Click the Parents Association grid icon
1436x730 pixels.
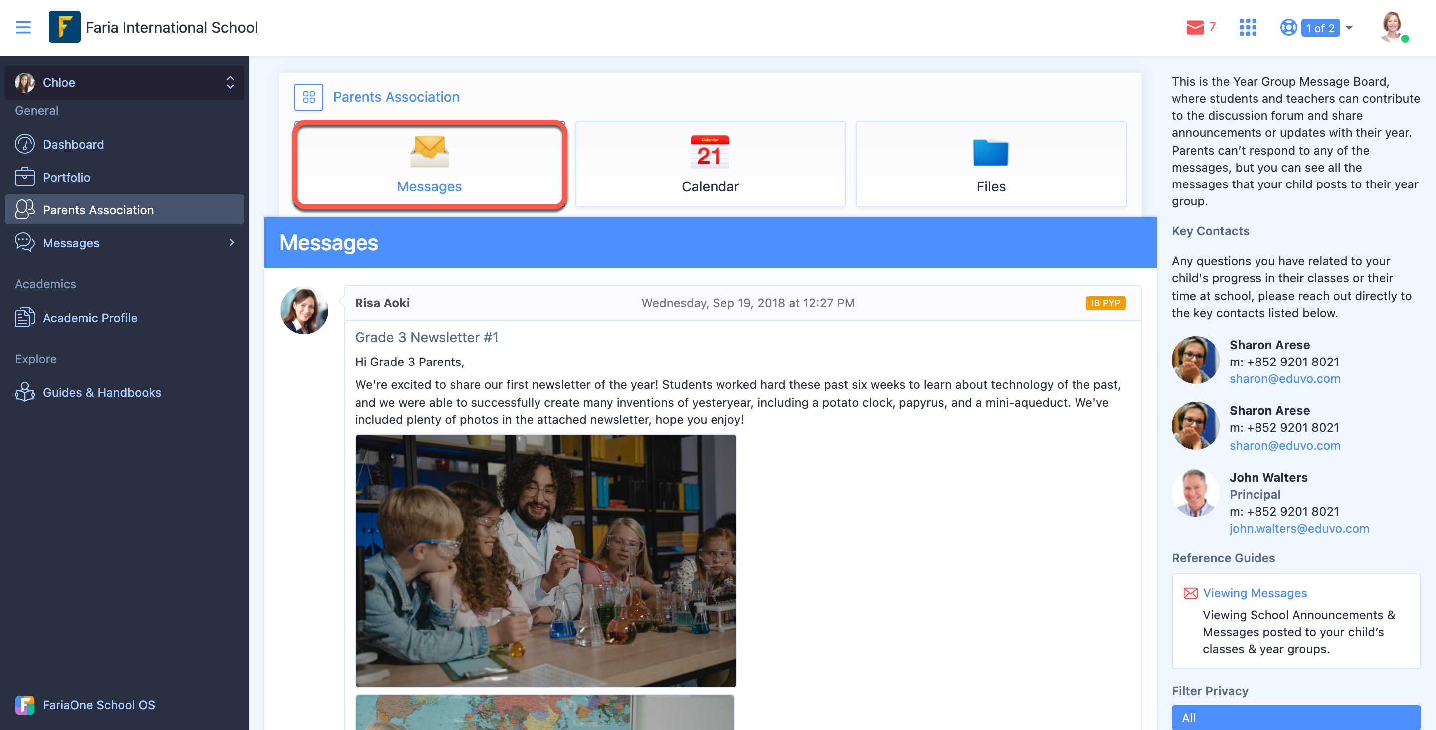click(308, 97)
